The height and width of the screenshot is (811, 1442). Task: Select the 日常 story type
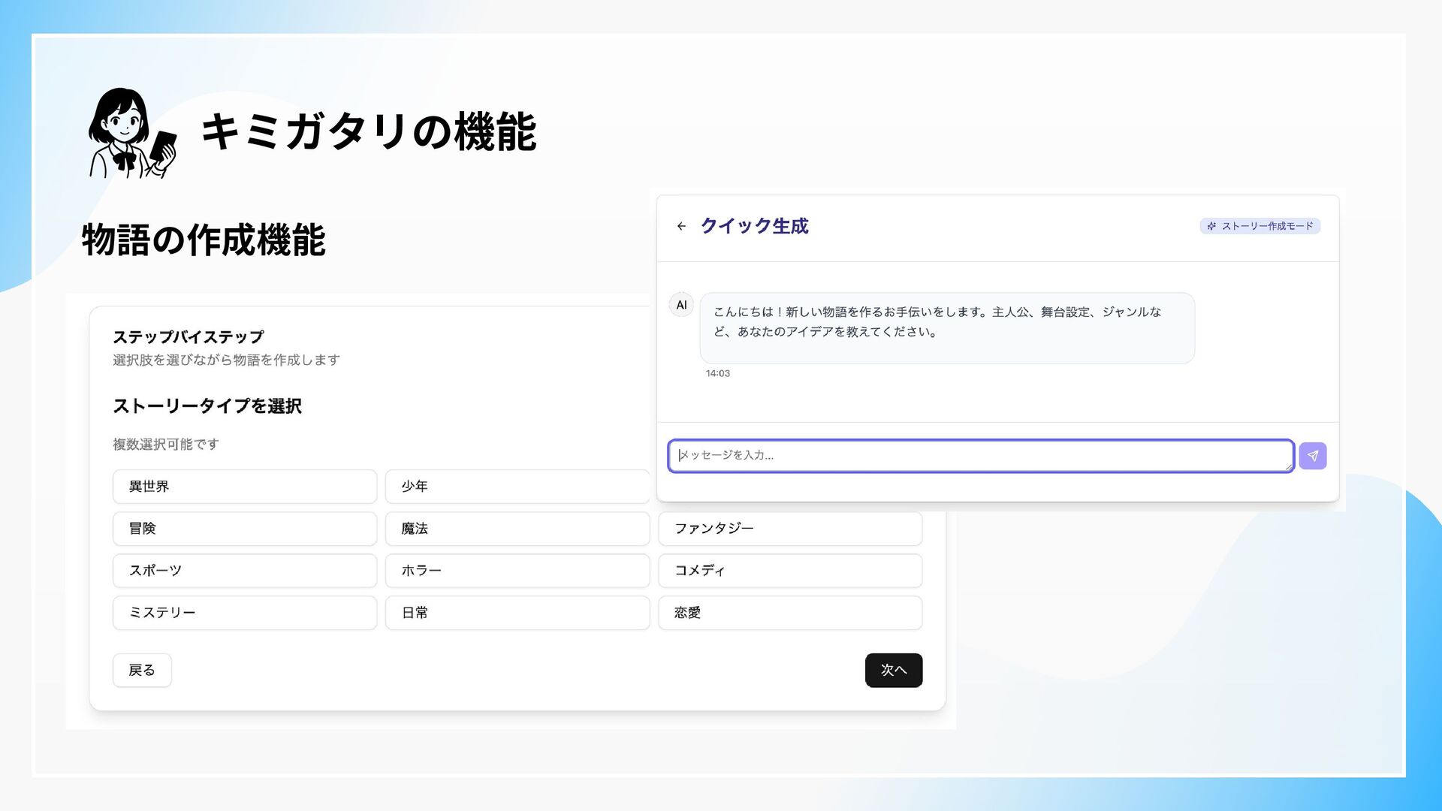click(x=517, y=613)
